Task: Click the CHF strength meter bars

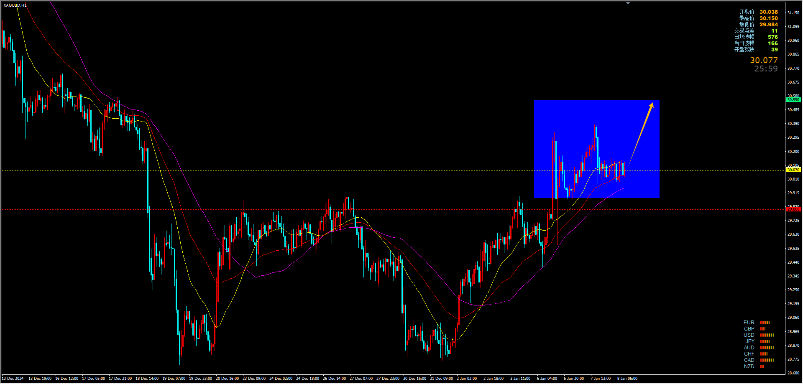Action: click(x=764, y=354)
